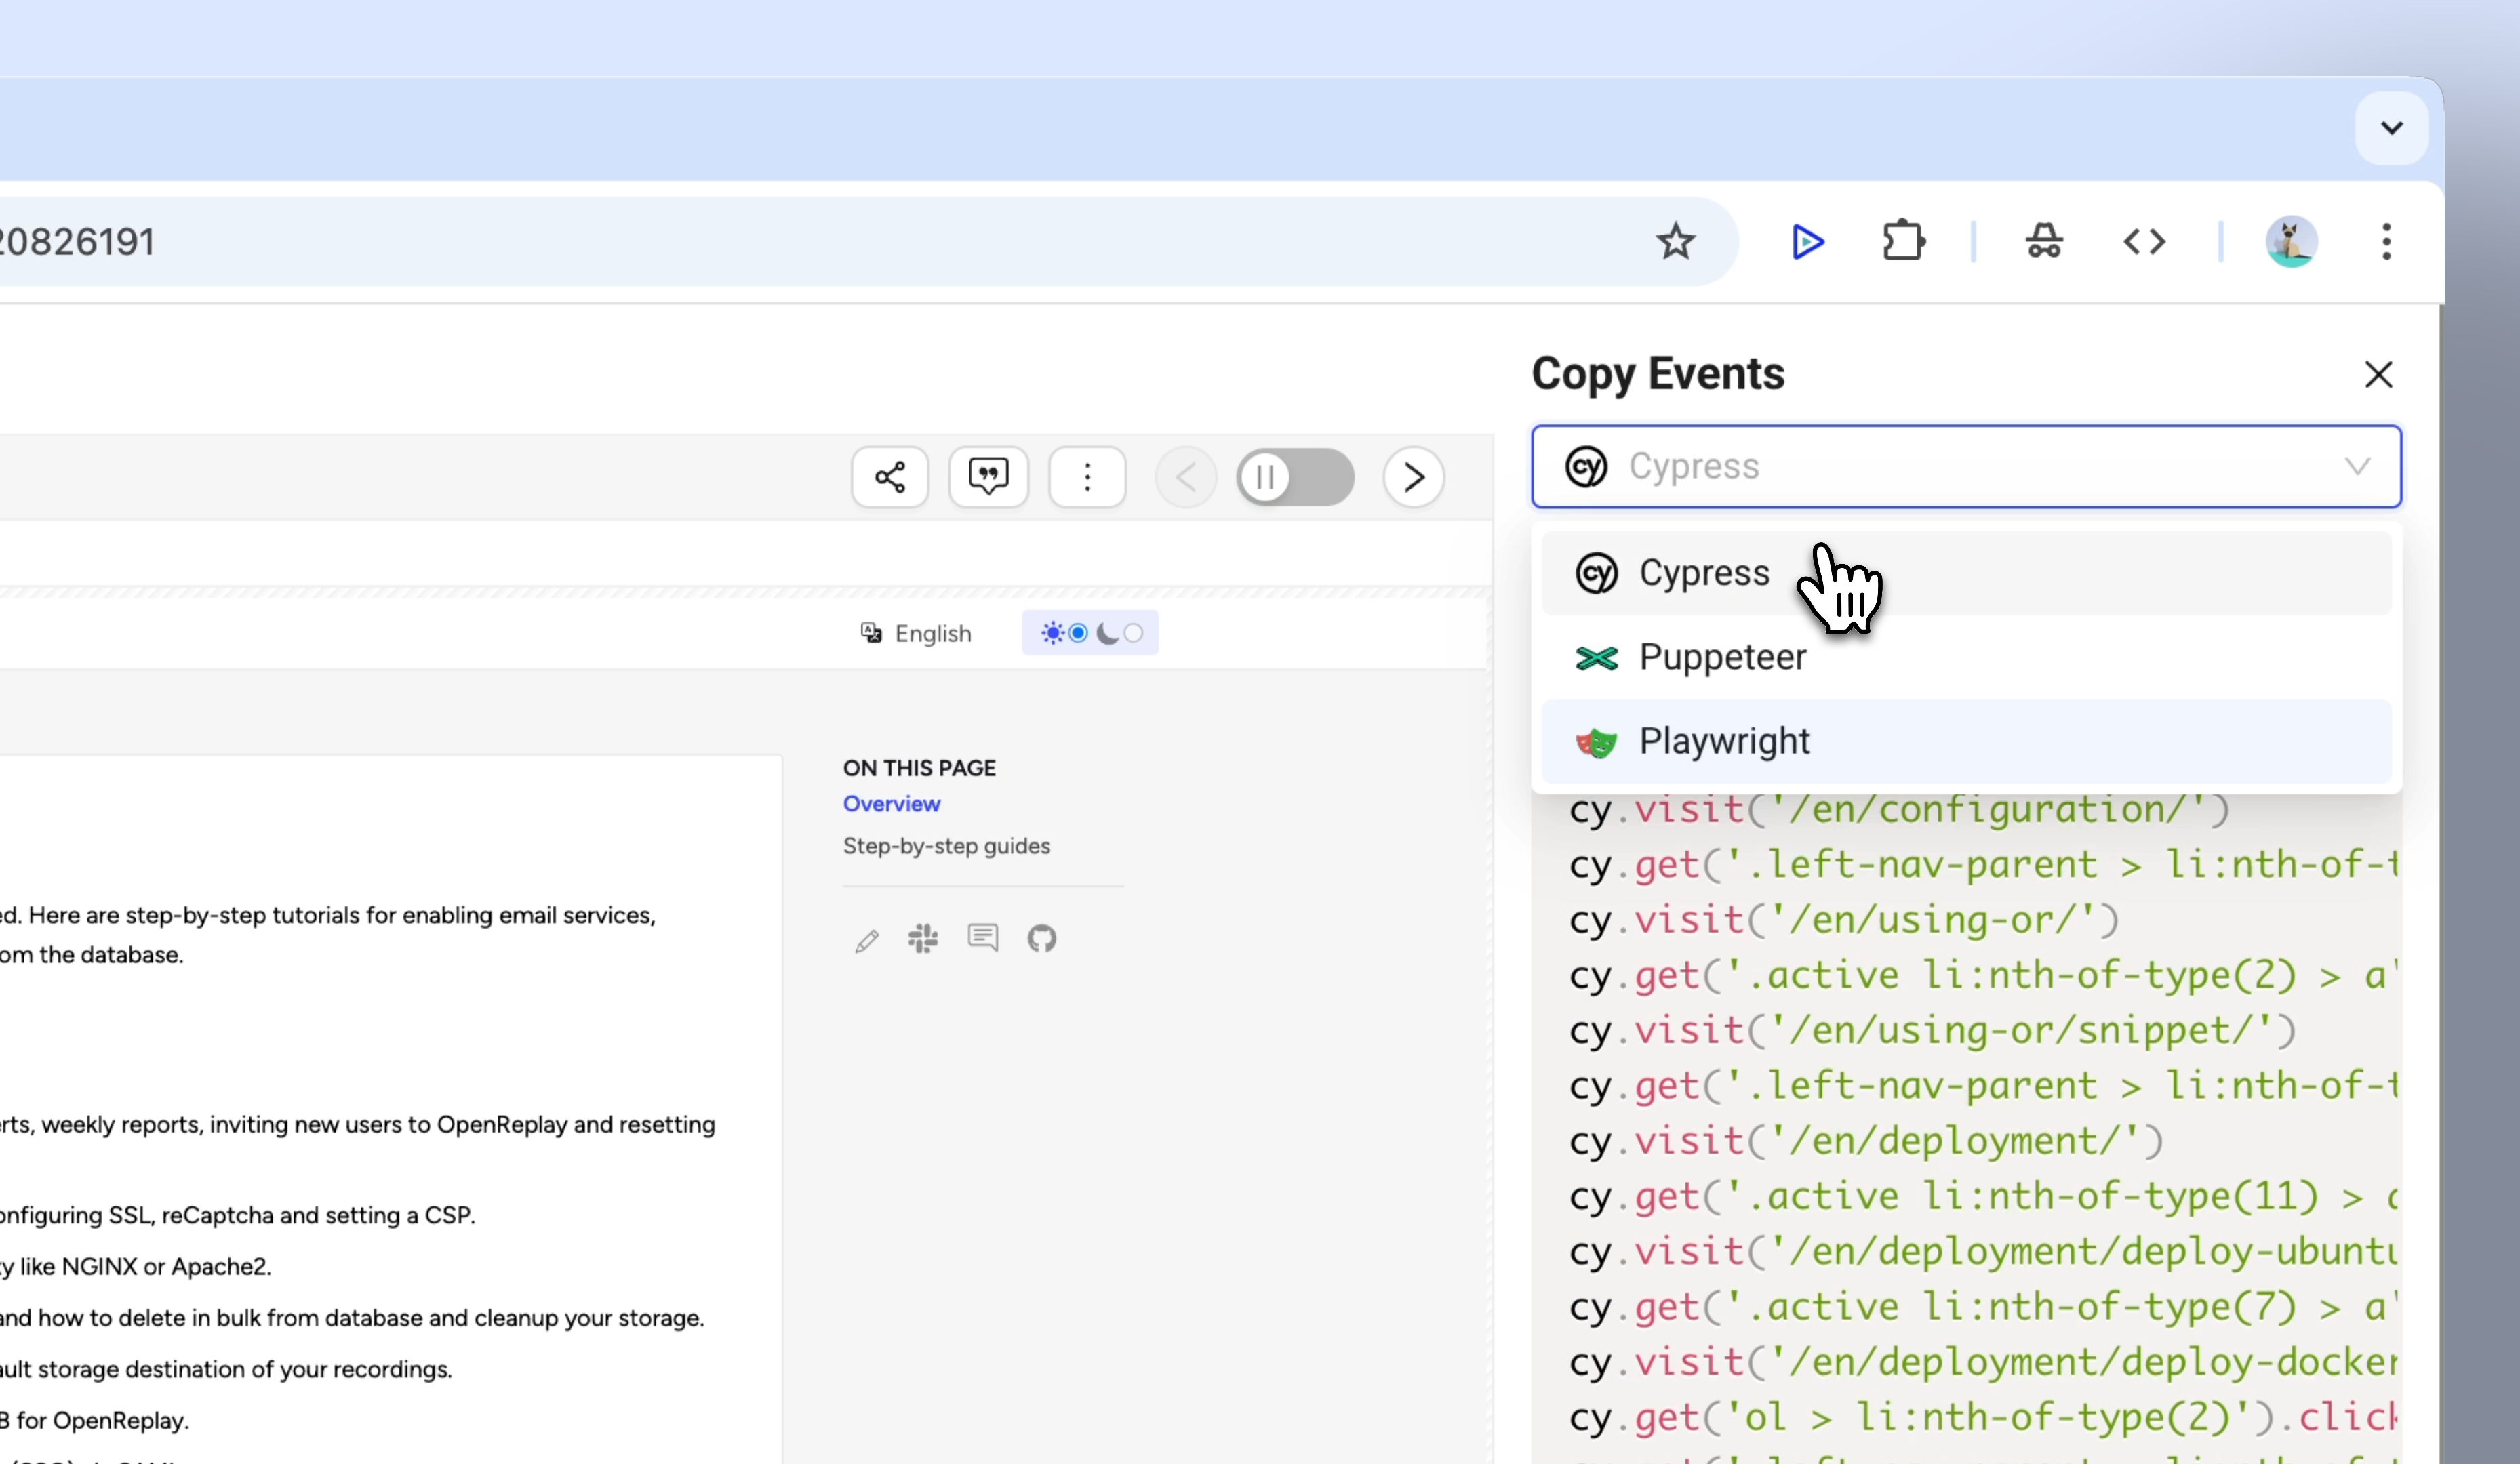Click the 'NGINX or Apache2' sentence
The height and width of the screenshot is (1464, 2520).
coord(136,1267)
